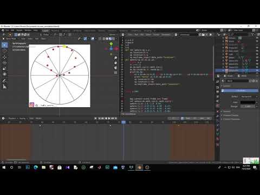
Task: Open the Object Mode dropdown
Action: (11, 38)
